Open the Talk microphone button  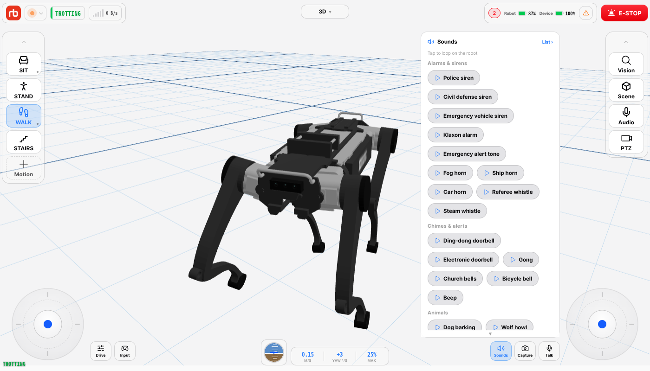point(549,351)
